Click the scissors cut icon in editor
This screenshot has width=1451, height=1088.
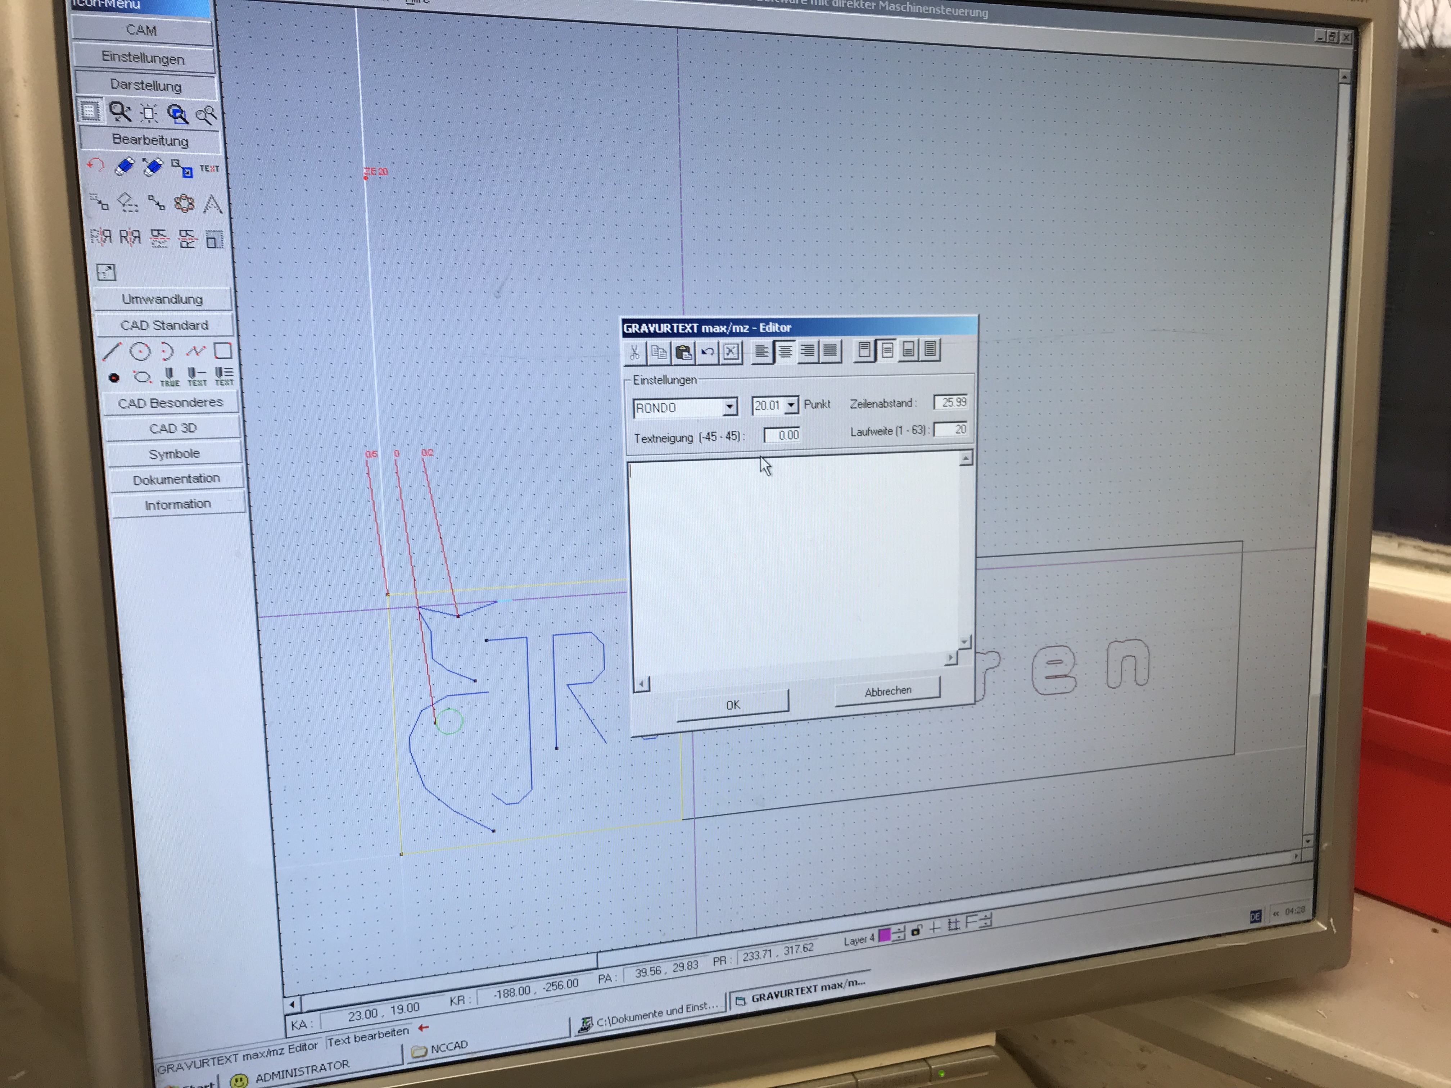pos(635,353)
